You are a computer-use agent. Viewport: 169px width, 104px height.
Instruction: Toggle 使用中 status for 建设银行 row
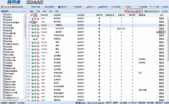coord(162,32)
